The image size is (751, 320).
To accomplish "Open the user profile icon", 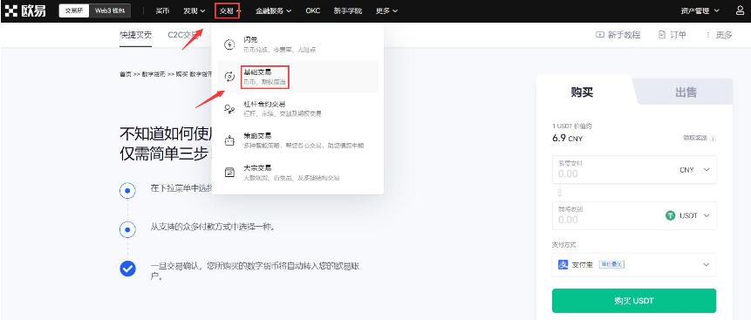I will 740,10.
